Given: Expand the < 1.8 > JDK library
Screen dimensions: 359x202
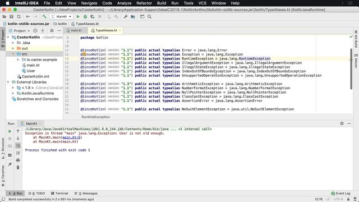Looking at the screenshot, I should tap(13, 88).
